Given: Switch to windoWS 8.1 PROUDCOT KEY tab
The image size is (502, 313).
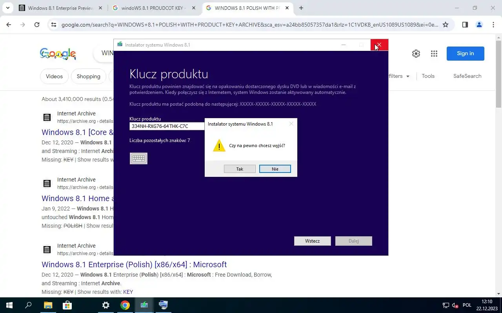Looking at the screenshot, I should tap(154, 8).
